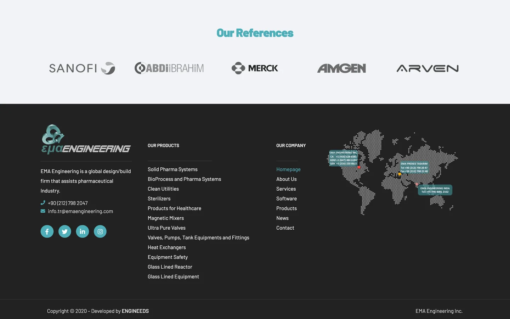Open the Sterilizers product page
Viewport: 510px width, 319px height.
[159, 199]
